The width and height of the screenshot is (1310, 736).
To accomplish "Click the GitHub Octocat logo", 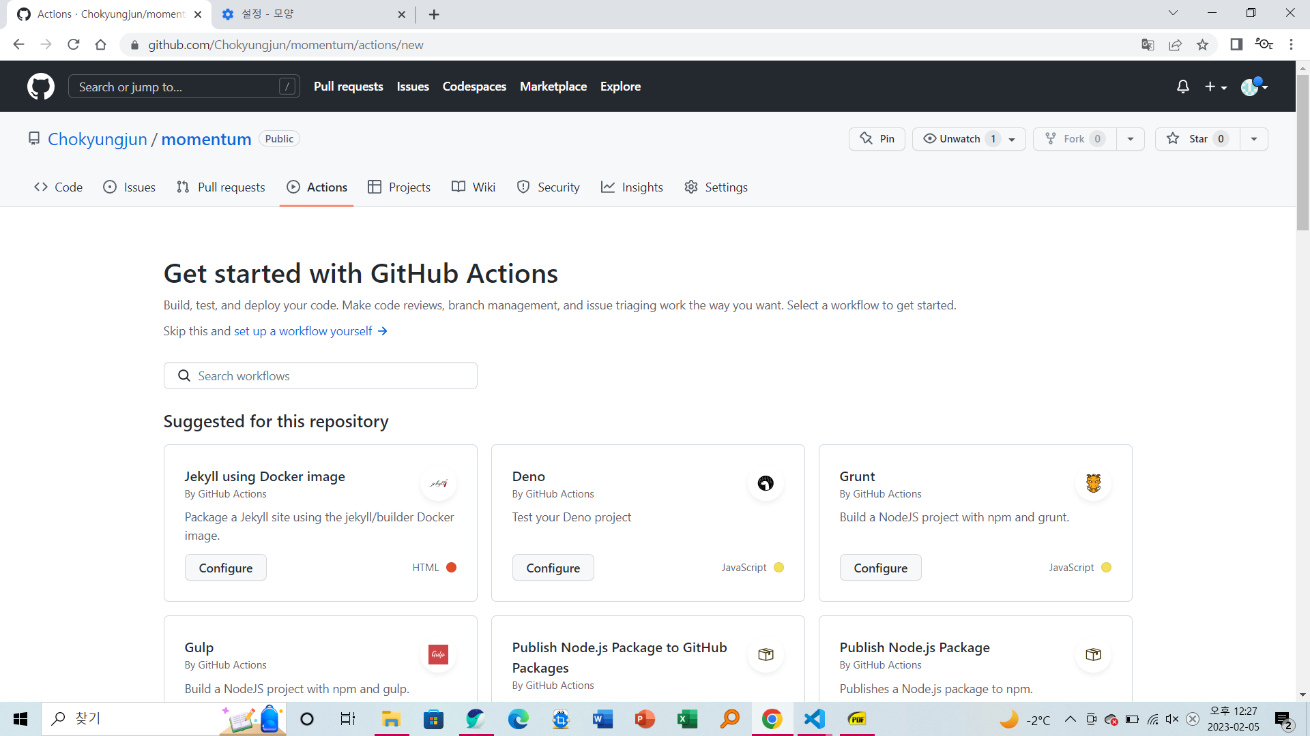I will [41, 87].
